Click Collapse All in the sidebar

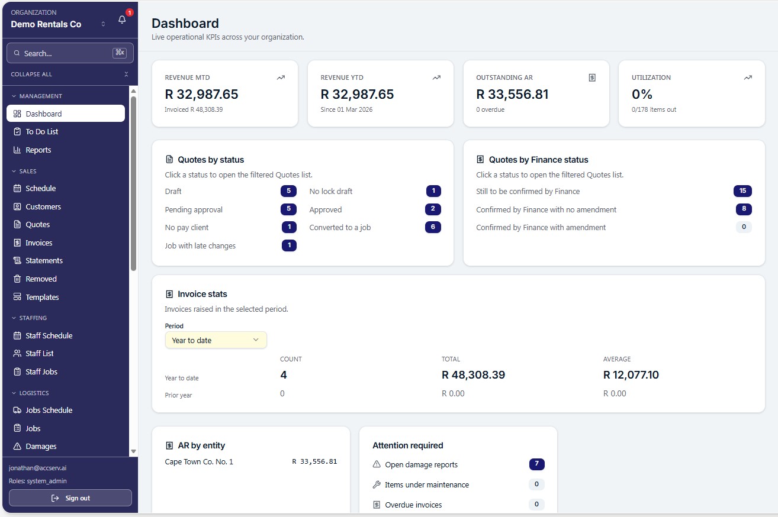click(x=70, y=74)
